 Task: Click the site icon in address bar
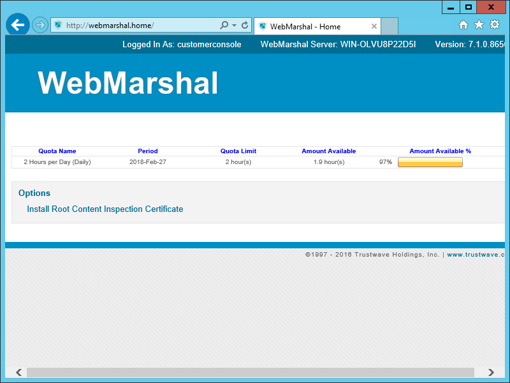(59, 26)
